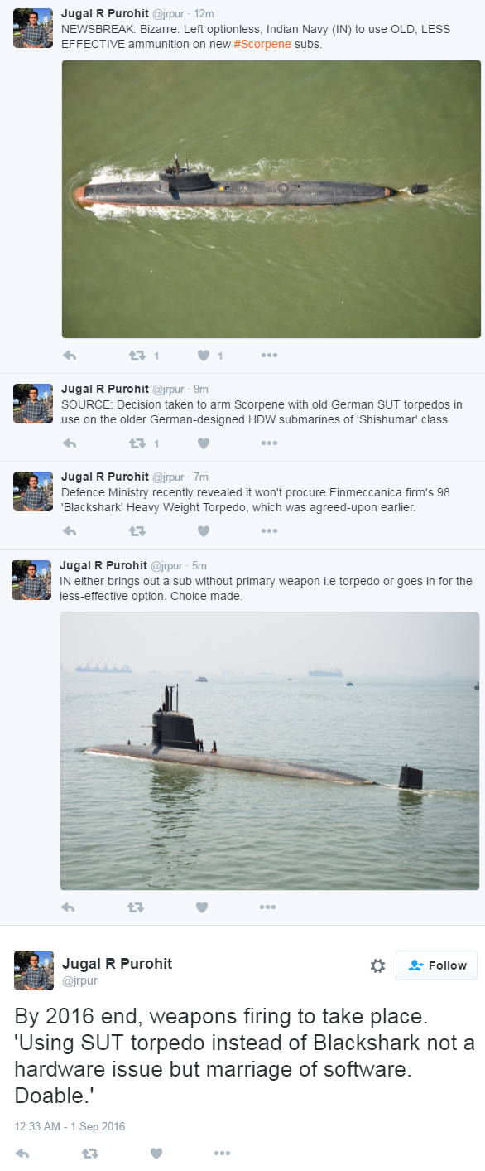Open the gear settings menu beside Follow

[377, 965]
